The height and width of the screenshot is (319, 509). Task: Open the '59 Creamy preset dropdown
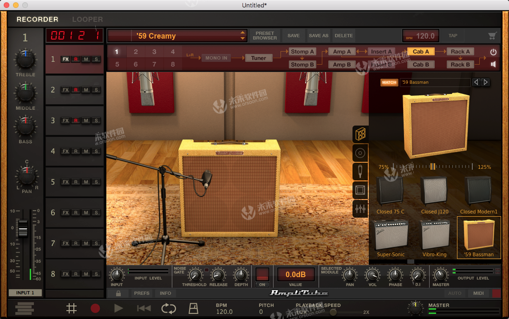(177, 36)
